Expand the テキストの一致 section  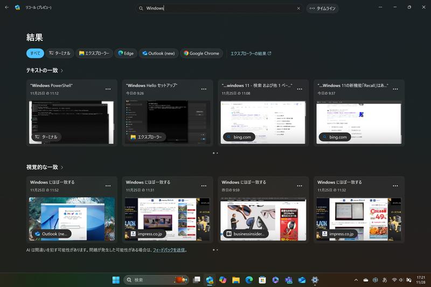(45, 71)
